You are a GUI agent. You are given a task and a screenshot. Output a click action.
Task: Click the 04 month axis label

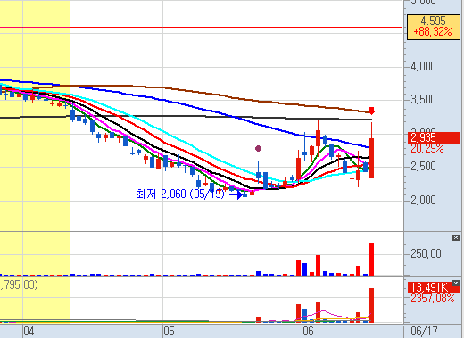[x=29, y=331]
